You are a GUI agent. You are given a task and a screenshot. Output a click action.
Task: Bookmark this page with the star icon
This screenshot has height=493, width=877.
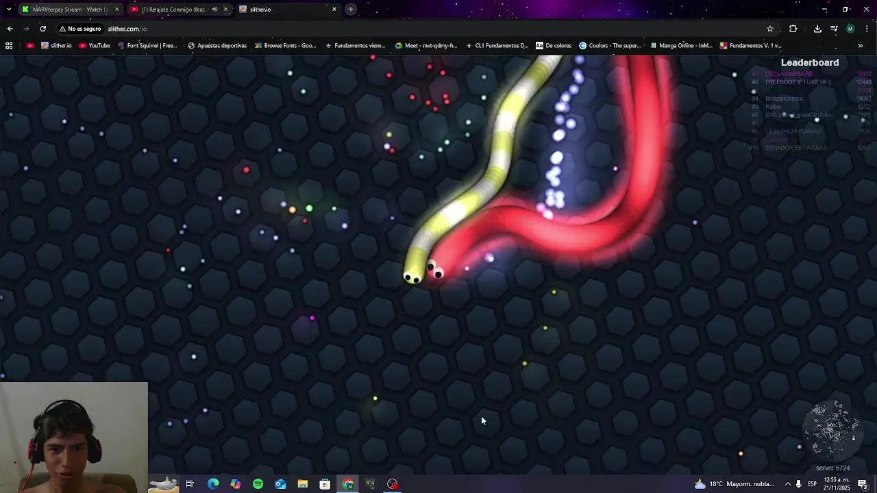coord(770,29)
